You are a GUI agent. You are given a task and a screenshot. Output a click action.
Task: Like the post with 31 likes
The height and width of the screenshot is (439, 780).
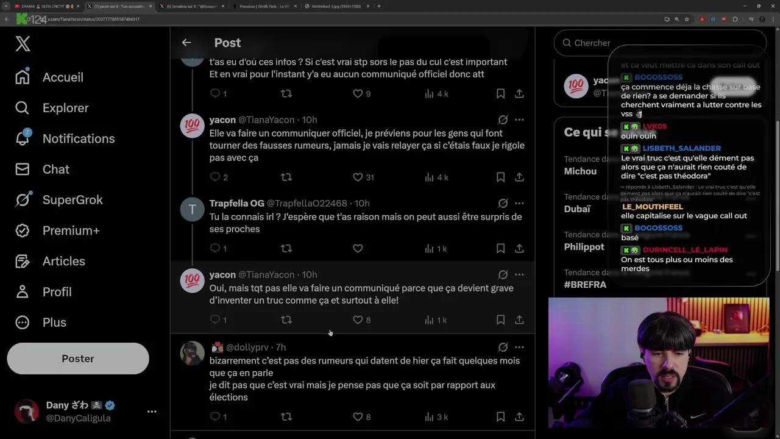(363, 177)
